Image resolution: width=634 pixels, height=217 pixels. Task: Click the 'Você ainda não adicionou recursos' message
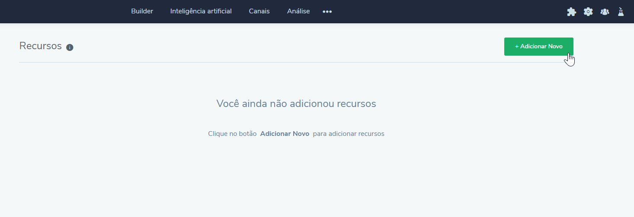[296, 104]
